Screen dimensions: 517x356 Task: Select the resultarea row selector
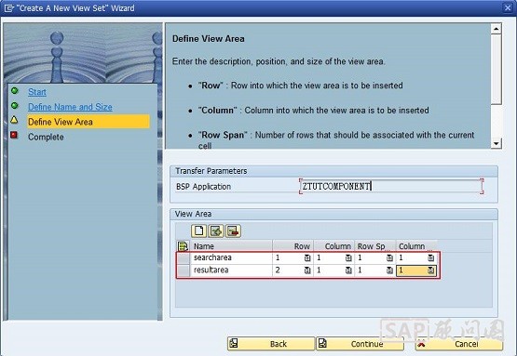184,270
